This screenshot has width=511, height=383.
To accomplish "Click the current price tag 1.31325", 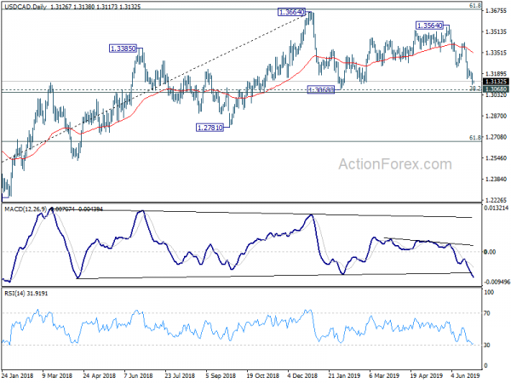I will click(x=496, y=82).
